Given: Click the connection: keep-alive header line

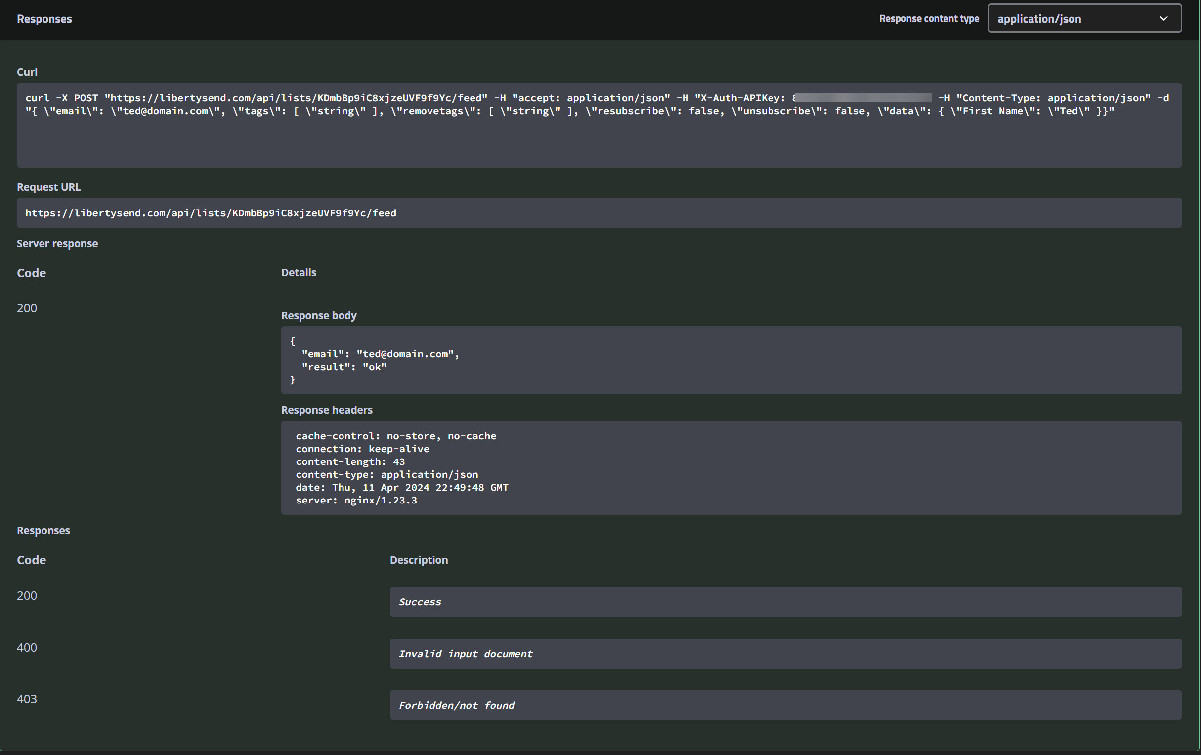Looking at the screenshot, I should 362,449.
